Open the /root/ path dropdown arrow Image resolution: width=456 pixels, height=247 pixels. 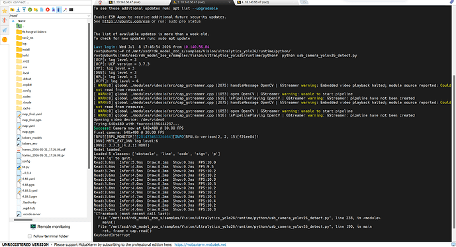[x=89, y=16]
